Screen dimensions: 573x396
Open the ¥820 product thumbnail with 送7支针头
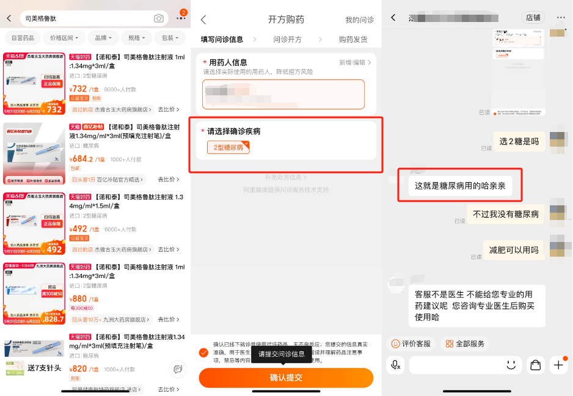click(x=34, y=358)
